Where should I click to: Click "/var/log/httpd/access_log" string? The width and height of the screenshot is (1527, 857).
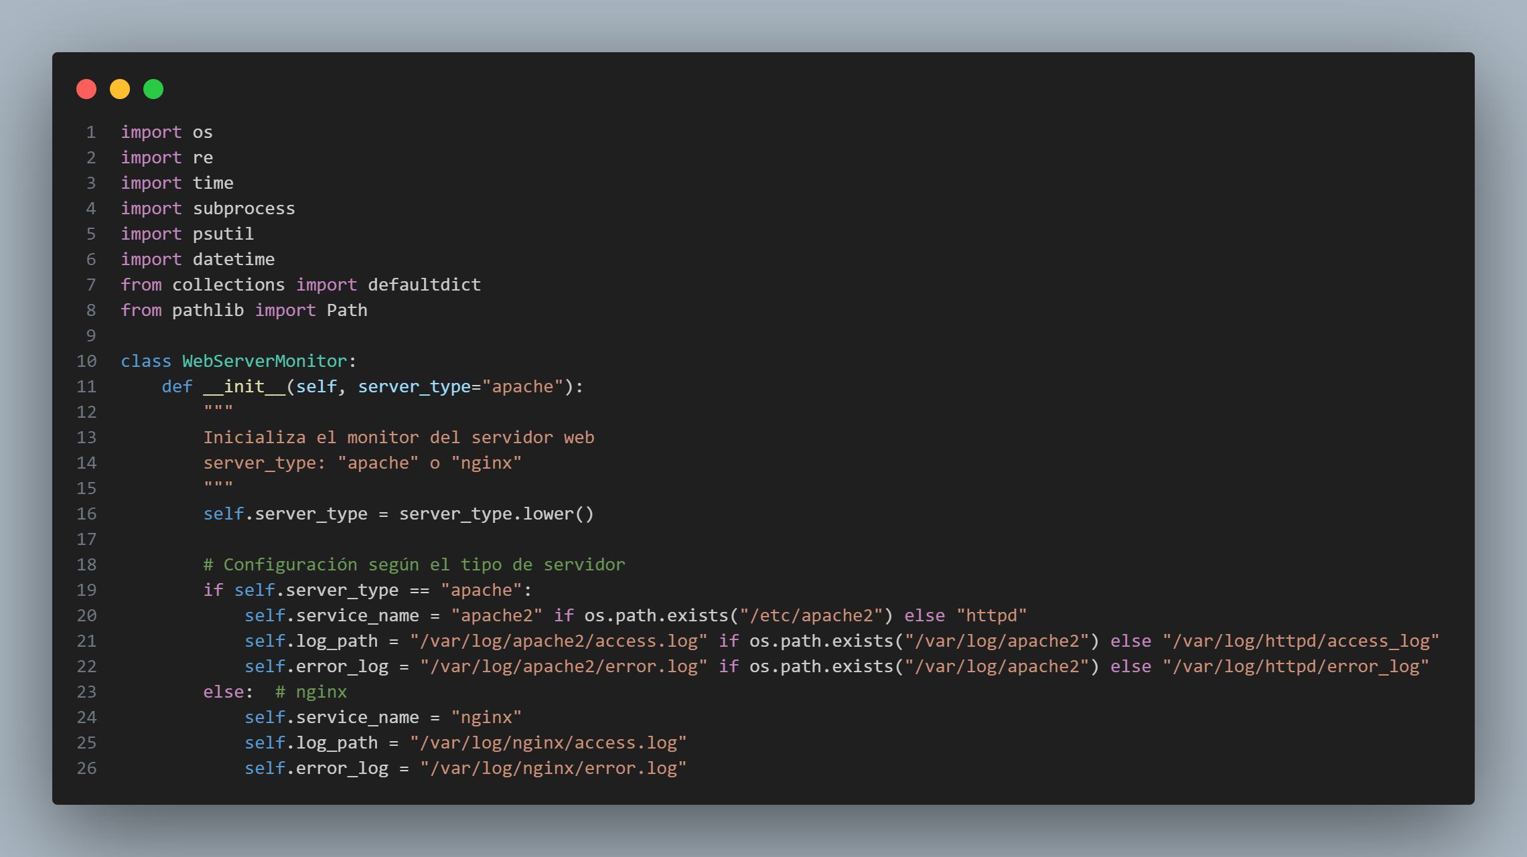[1301, 641]
